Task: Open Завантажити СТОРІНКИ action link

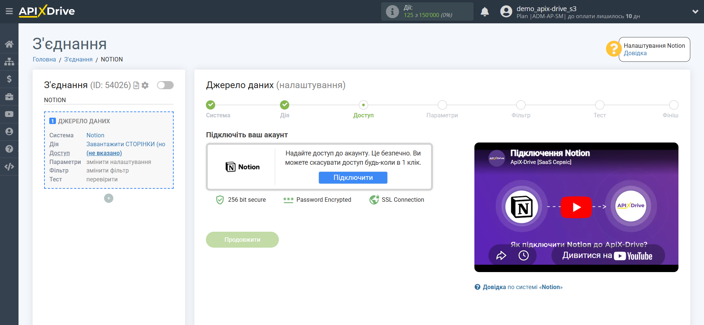Action: point(126,144)
